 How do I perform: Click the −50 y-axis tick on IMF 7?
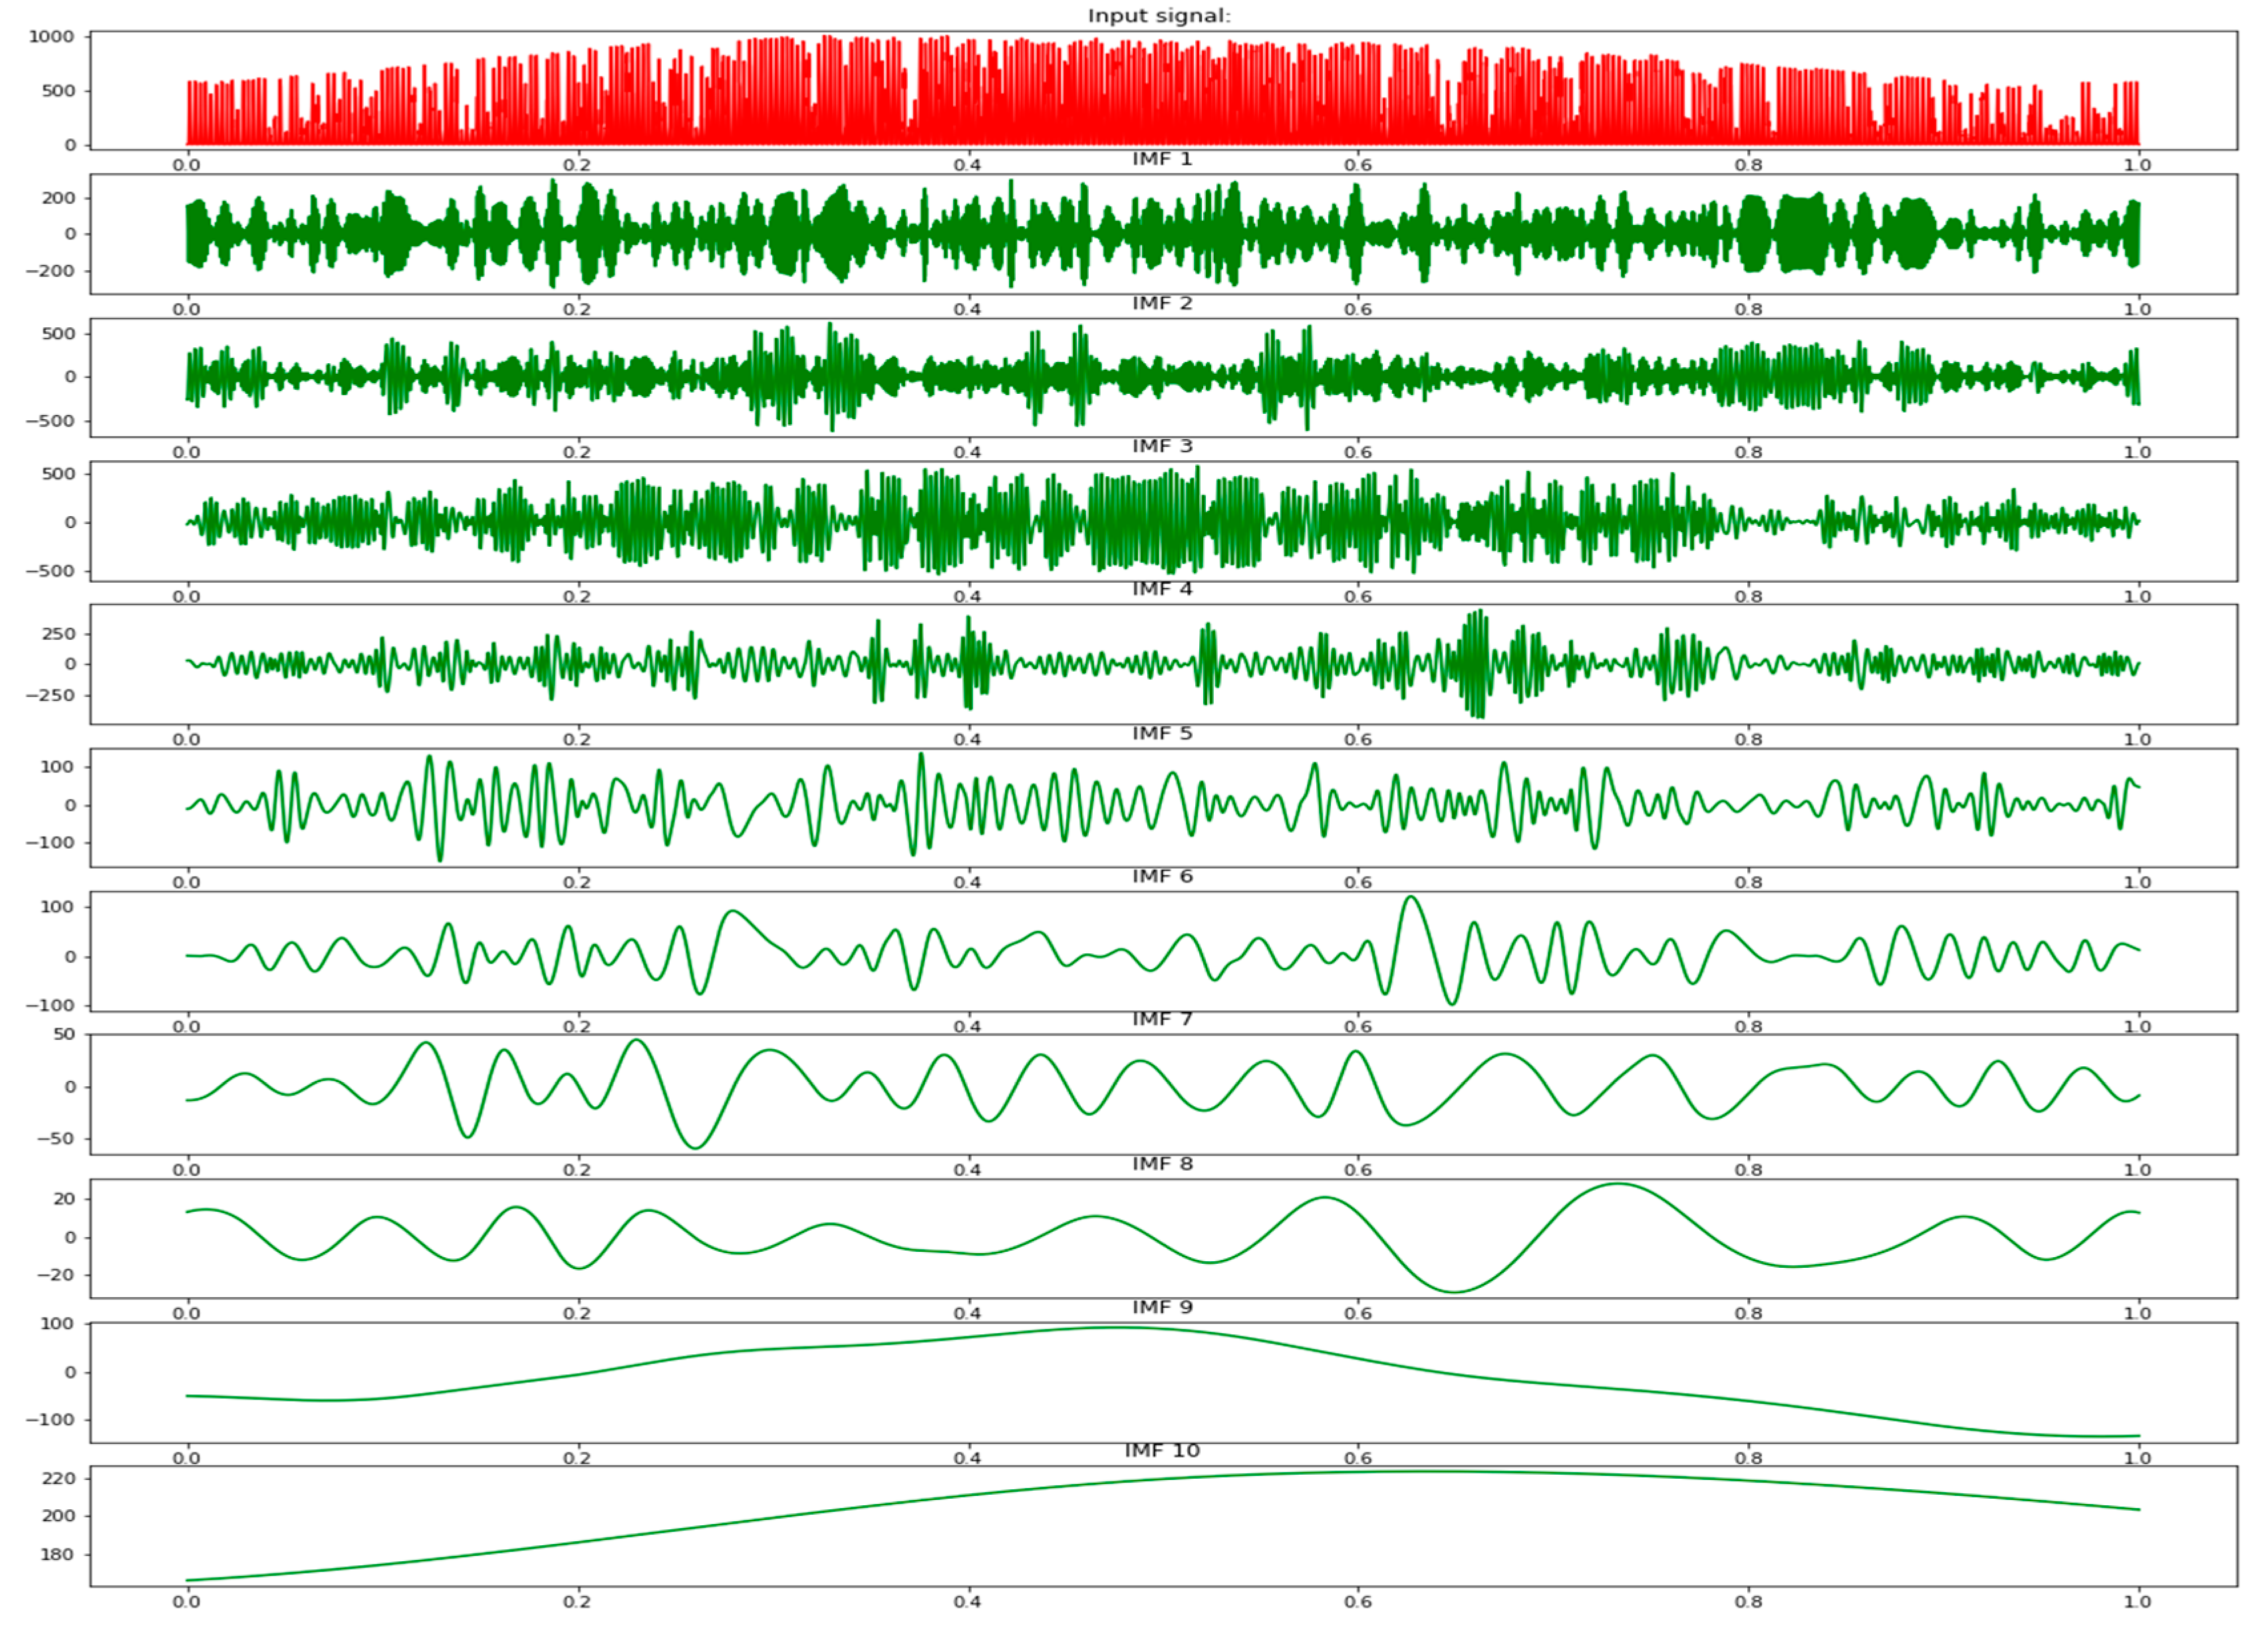click(57, 1139)
